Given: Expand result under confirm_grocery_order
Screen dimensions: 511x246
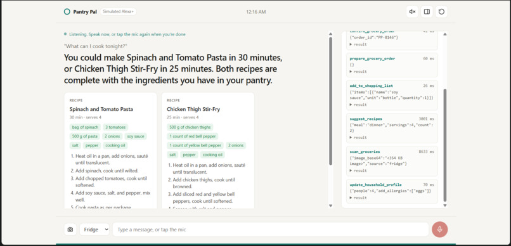Looking at the screenshot, I should coord(358,44).
